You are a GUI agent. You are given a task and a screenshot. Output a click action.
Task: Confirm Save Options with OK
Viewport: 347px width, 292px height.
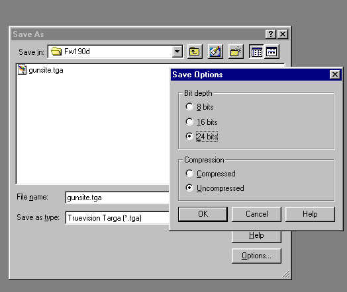(203, 214)
